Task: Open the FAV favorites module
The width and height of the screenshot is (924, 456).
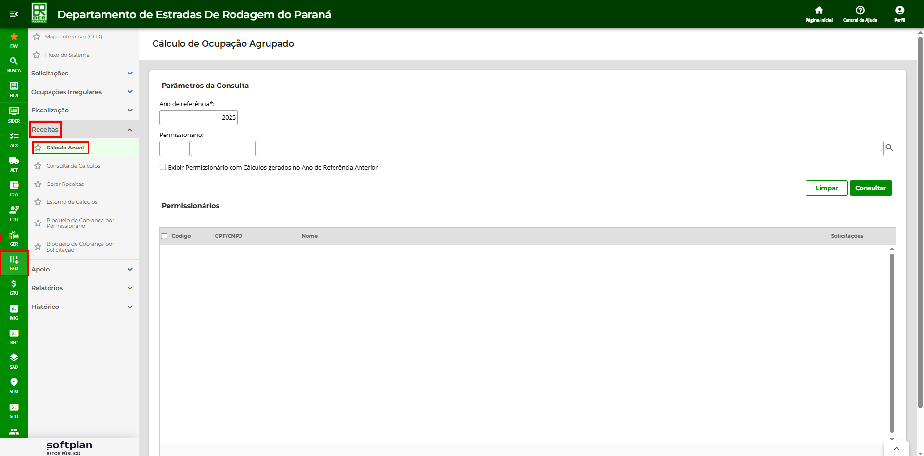Action: coord(14,40)
